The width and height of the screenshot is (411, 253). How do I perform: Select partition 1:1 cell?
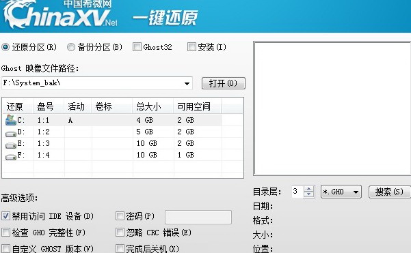pos(43,120)
